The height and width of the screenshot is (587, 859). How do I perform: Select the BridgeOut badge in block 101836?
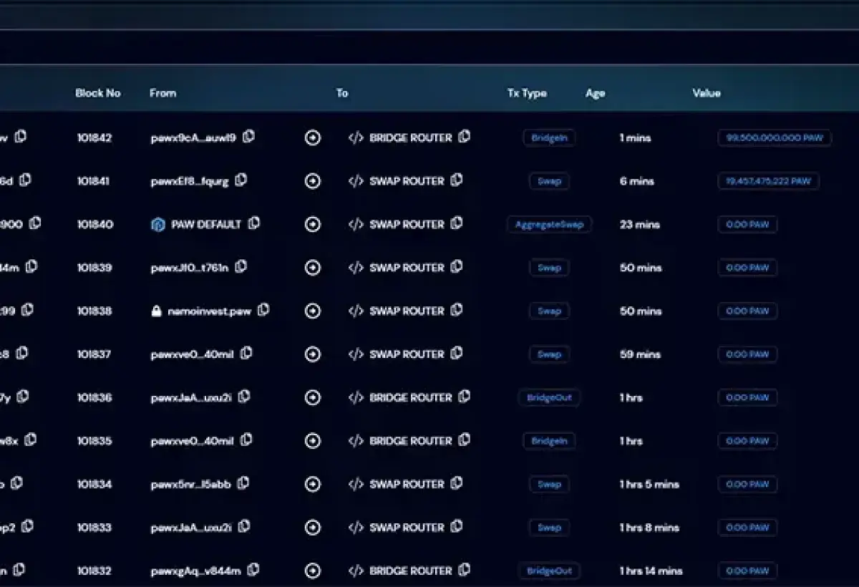point(549,397)
